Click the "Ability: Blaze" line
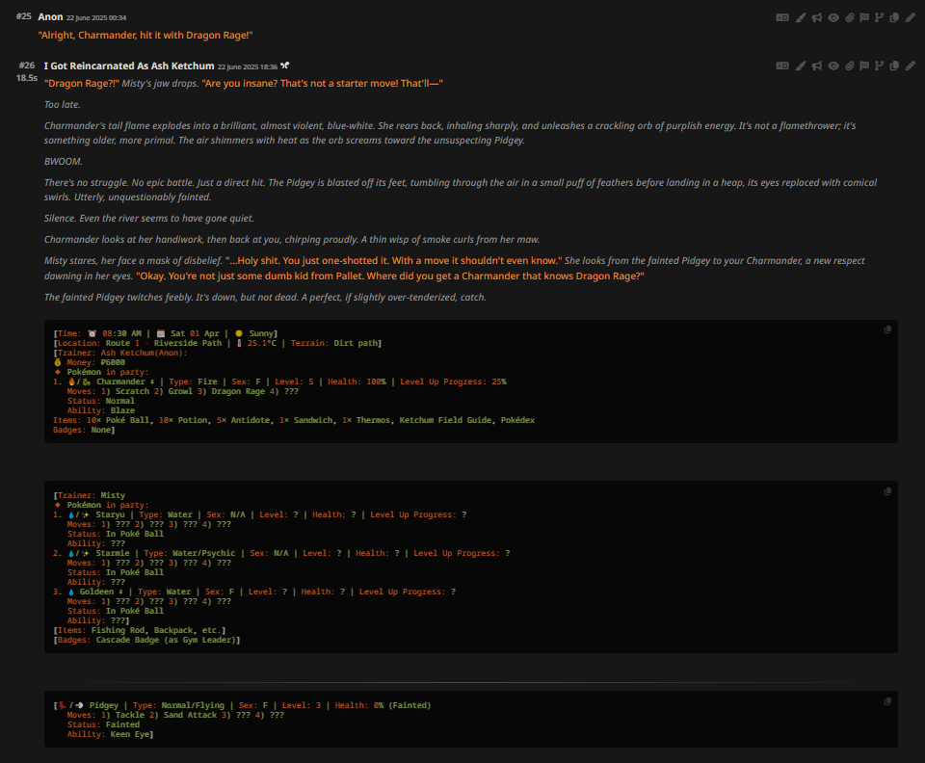 (101, 411)
